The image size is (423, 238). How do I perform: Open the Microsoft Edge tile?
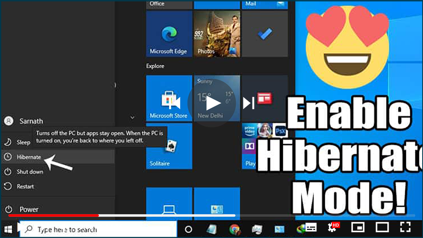point(169,34)
